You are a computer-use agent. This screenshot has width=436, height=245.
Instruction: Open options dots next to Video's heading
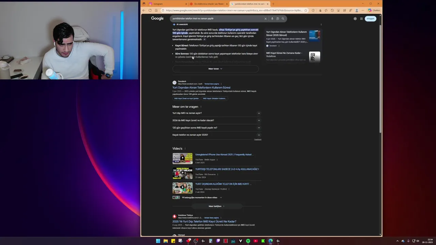[185, 149]
